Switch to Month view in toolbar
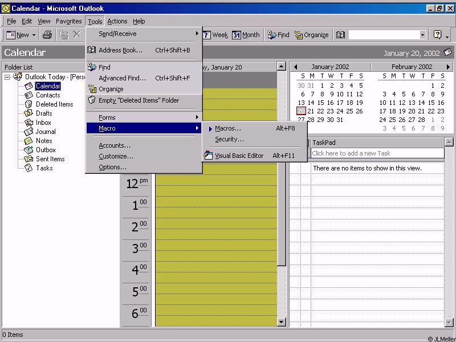The width and height of the screenshot is (456, 342). coord(246,35)
